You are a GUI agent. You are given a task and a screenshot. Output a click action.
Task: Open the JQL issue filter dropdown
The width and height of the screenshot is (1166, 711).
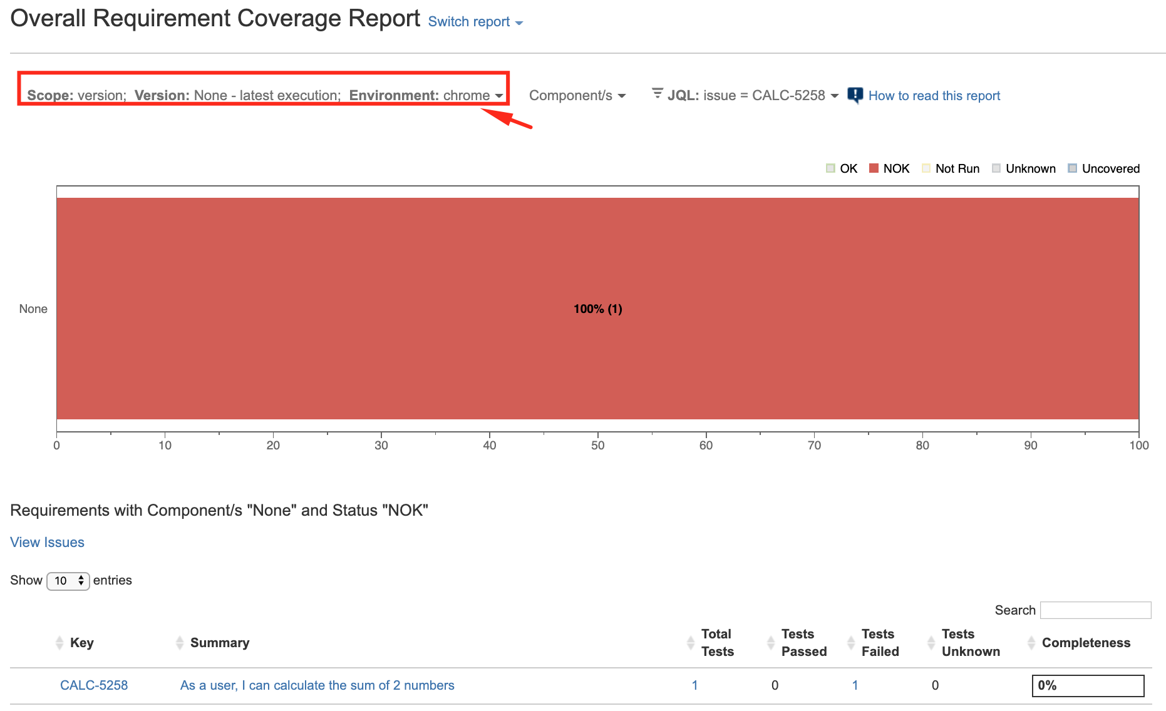click(x=752, y=95)
